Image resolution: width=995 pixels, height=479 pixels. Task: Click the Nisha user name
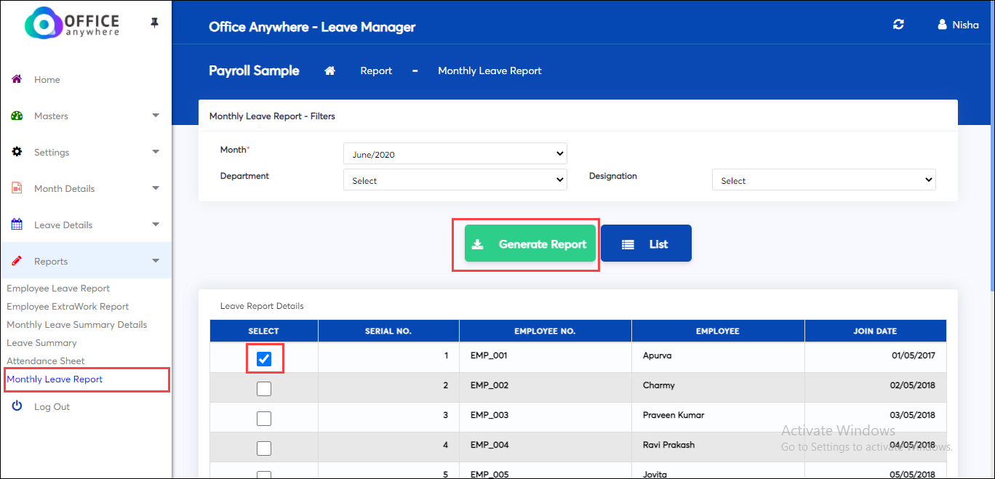click(966, 25)
